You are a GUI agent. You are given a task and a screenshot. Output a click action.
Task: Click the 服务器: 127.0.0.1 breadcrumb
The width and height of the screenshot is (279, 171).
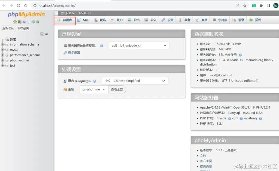coord(76,13)
